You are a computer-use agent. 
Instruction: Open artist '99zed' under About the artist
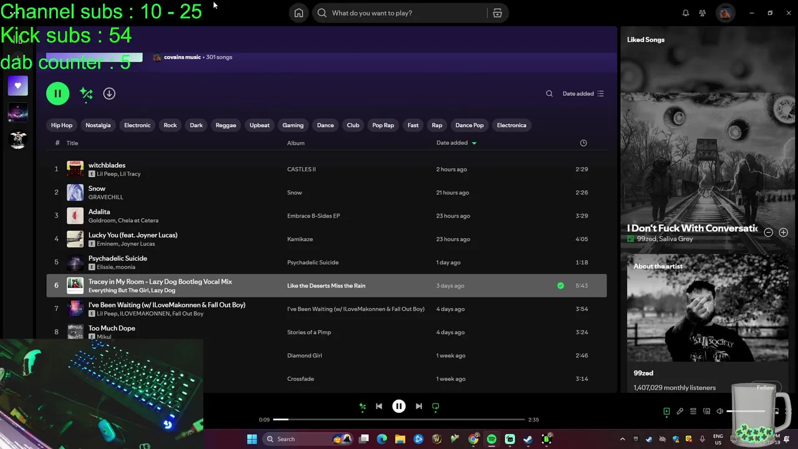pyautogui.click(x=643, y=373)
